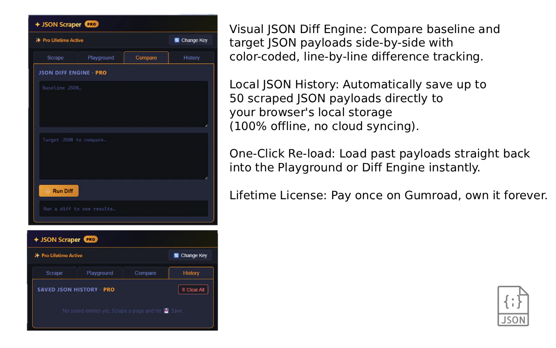
Task: Click the diff results output box
Action: point(124,209)
